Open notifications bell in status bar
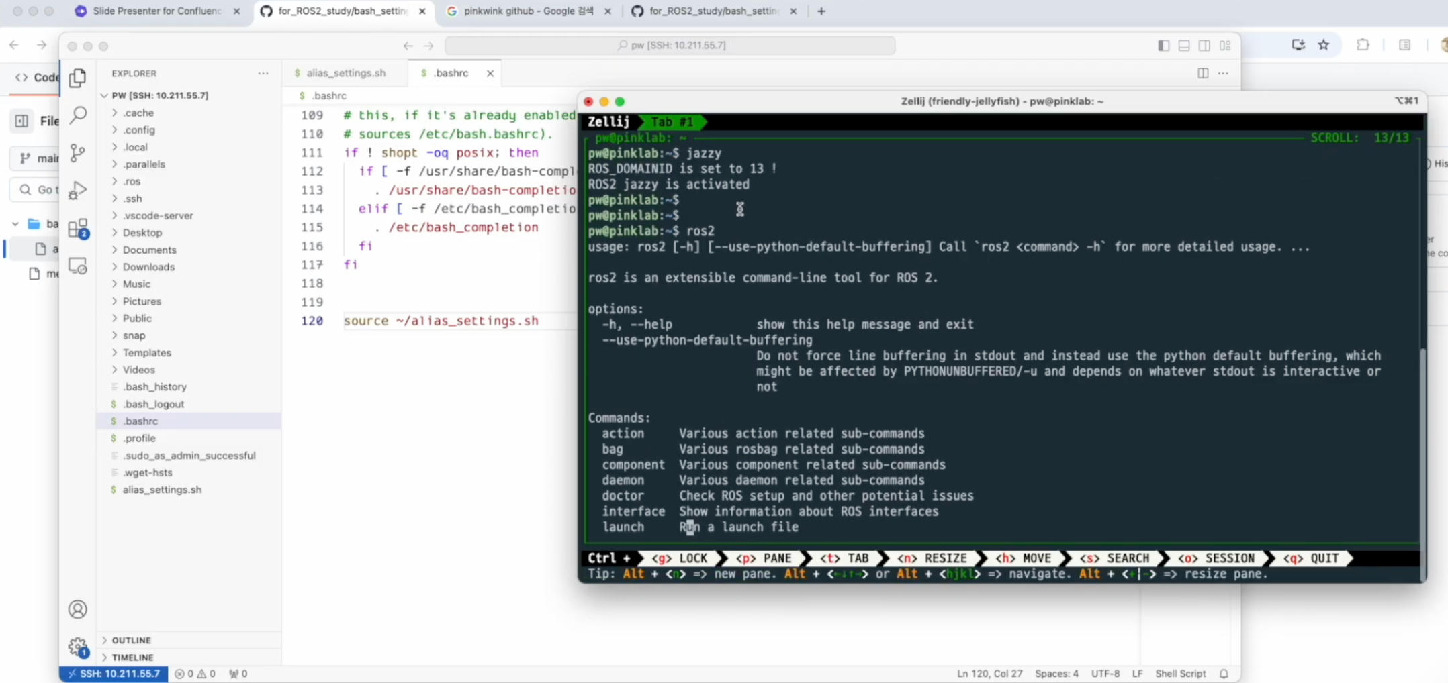This screenshot has height=683, width=1448. (1224, 674)
